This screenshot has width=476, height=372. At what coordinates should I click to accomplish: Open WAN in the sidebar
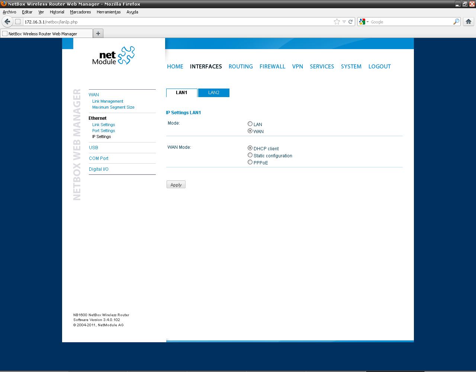coord(94,95)
